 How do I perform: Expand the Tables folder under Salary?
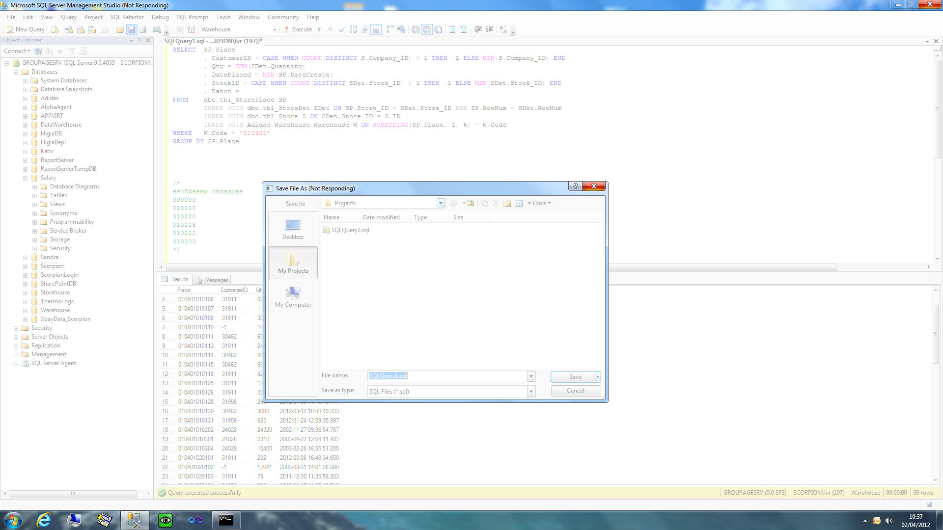pos(34,196)
